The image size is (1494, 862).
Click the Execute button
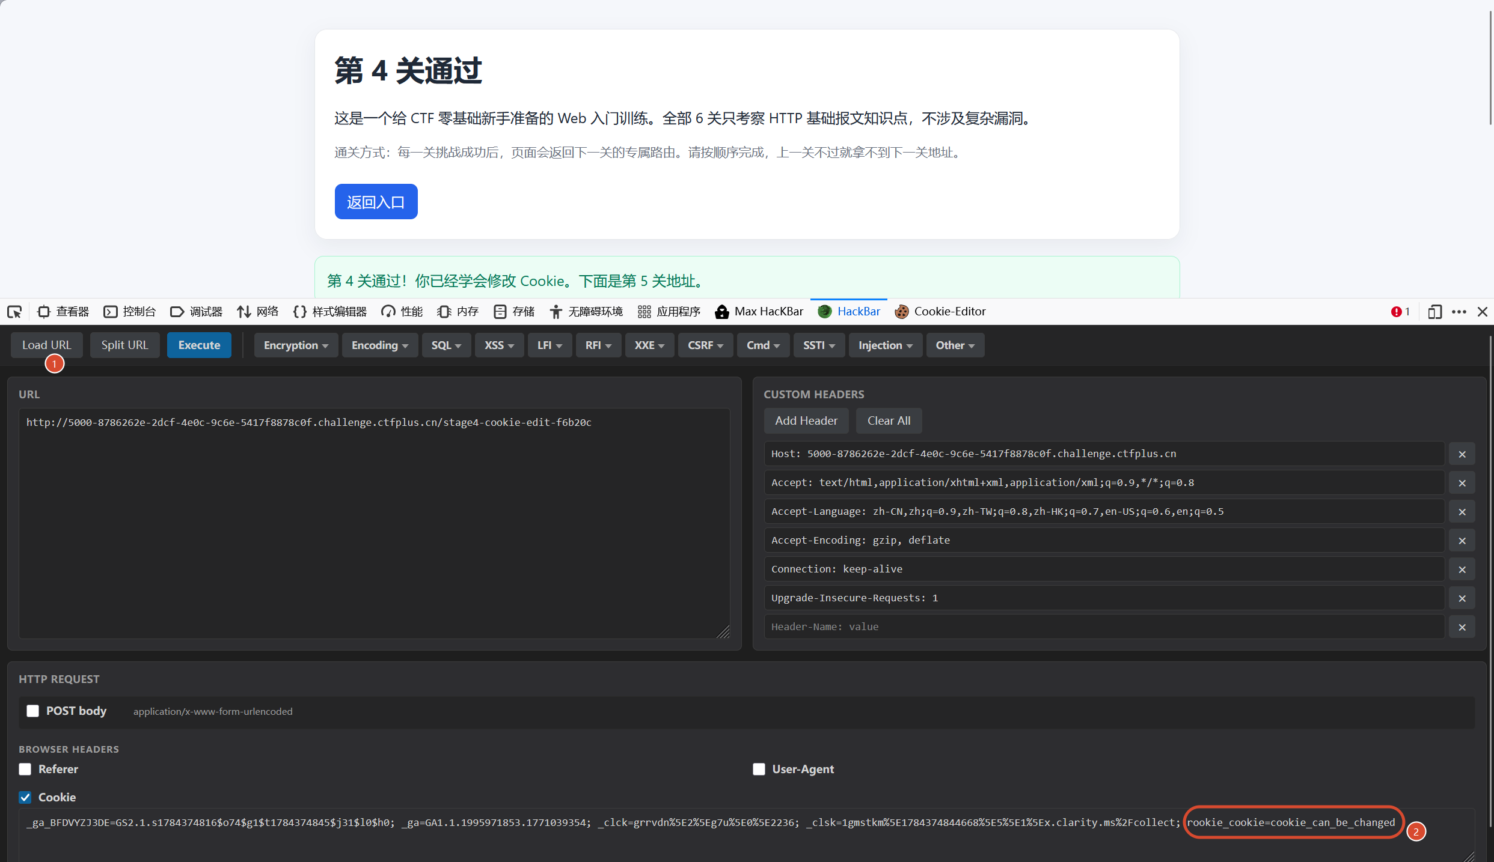coord(199,345)
